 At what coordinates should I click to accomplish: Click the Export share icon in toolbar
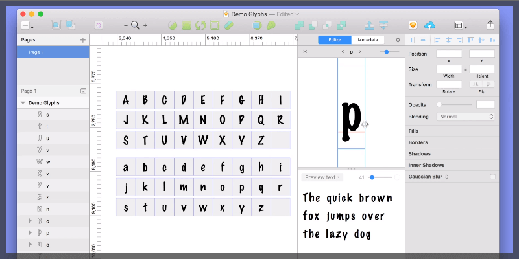coord(490,25)
